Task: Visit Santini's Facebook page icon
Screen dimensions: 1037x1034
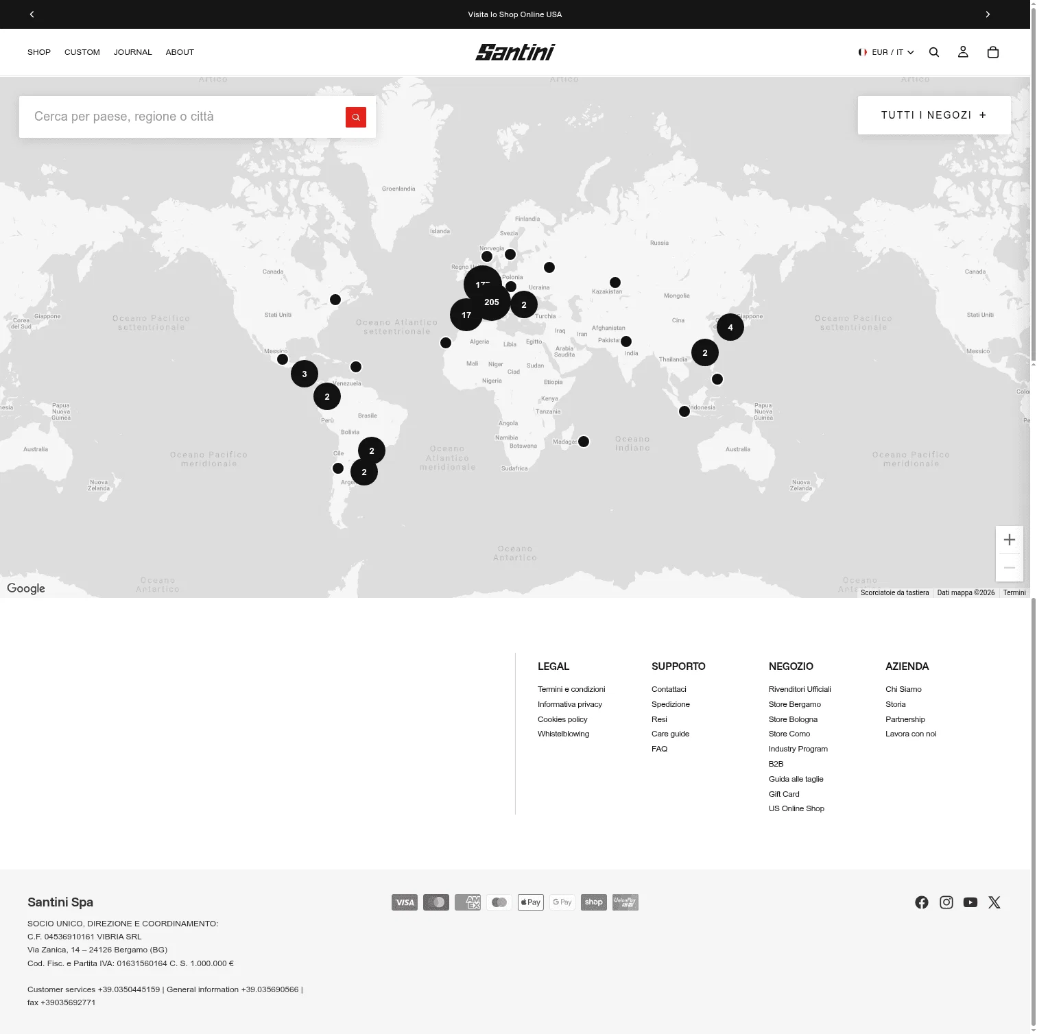Action: click(922, 902)
